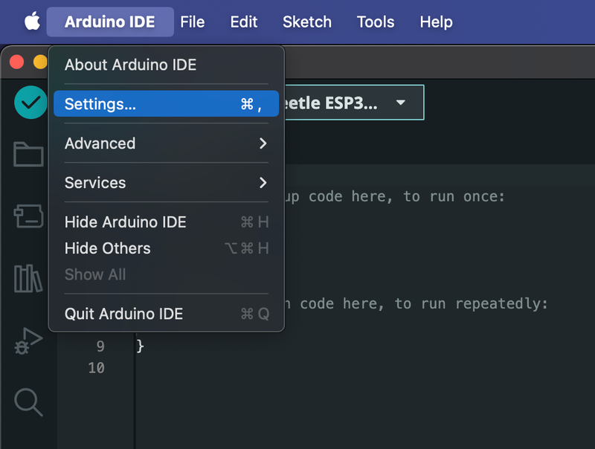Open the Search magnifier icon in sidebar

click(x=28, y=402)
